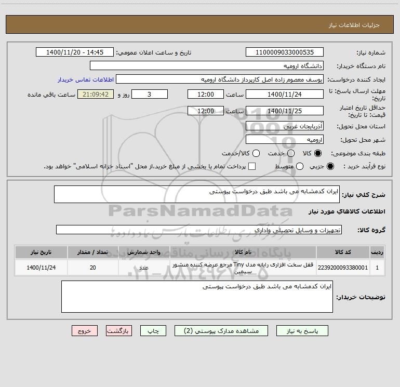The image size is (400, 387).
Task: Click the product name cell قفل سخت افزاری رایانه
Action: point(243,268)
